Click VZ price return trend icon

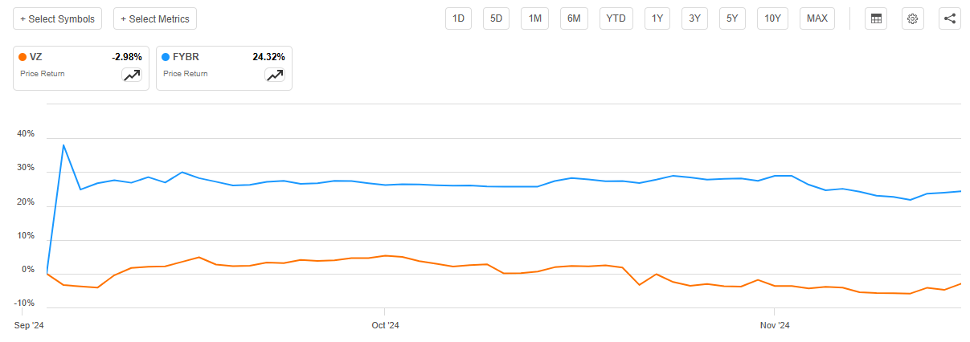tap(132, 75)
